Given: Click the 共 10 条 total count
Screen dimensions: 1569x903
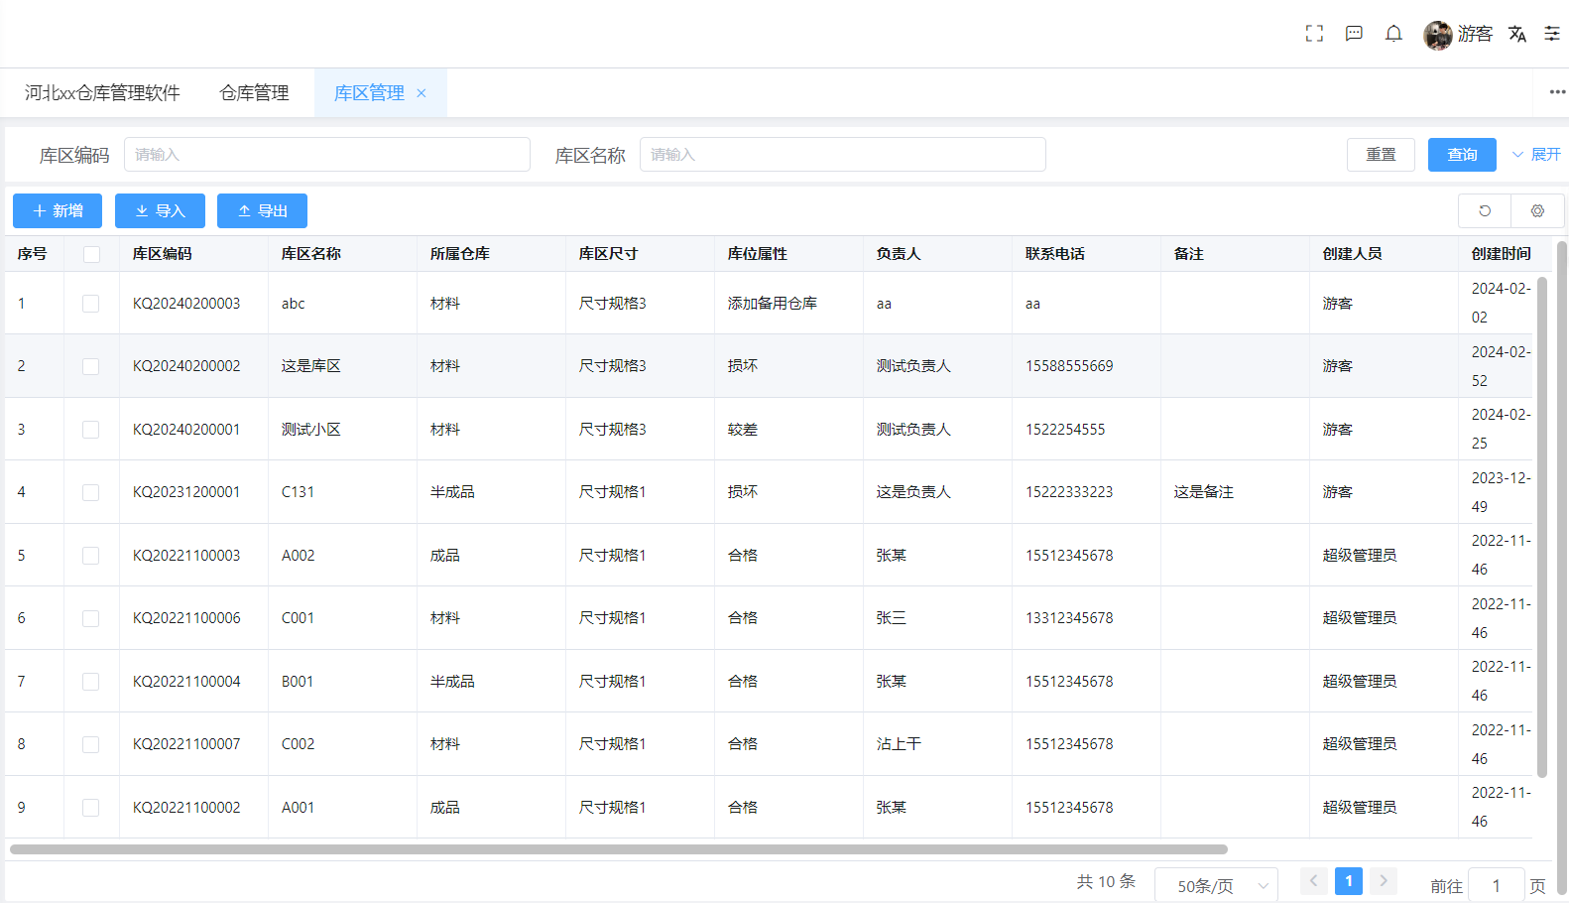Looking at the screenshot, I should click(x=1106, y=881).
